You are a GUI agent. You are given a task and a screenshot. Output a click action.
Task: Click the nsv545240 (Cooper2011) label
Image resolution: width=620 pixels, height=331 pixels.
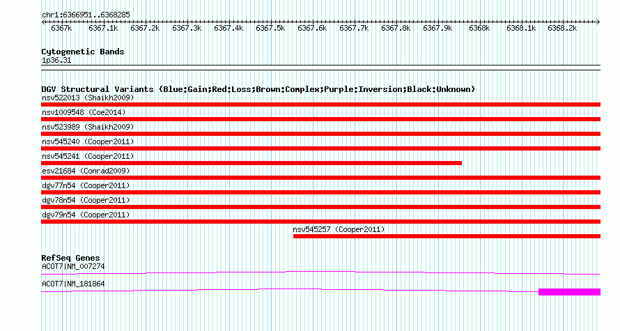pos(88,141)
